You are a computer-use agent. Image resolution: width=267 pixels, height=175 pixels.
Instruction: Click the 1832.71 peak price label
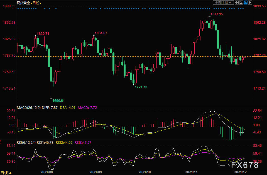43,34
